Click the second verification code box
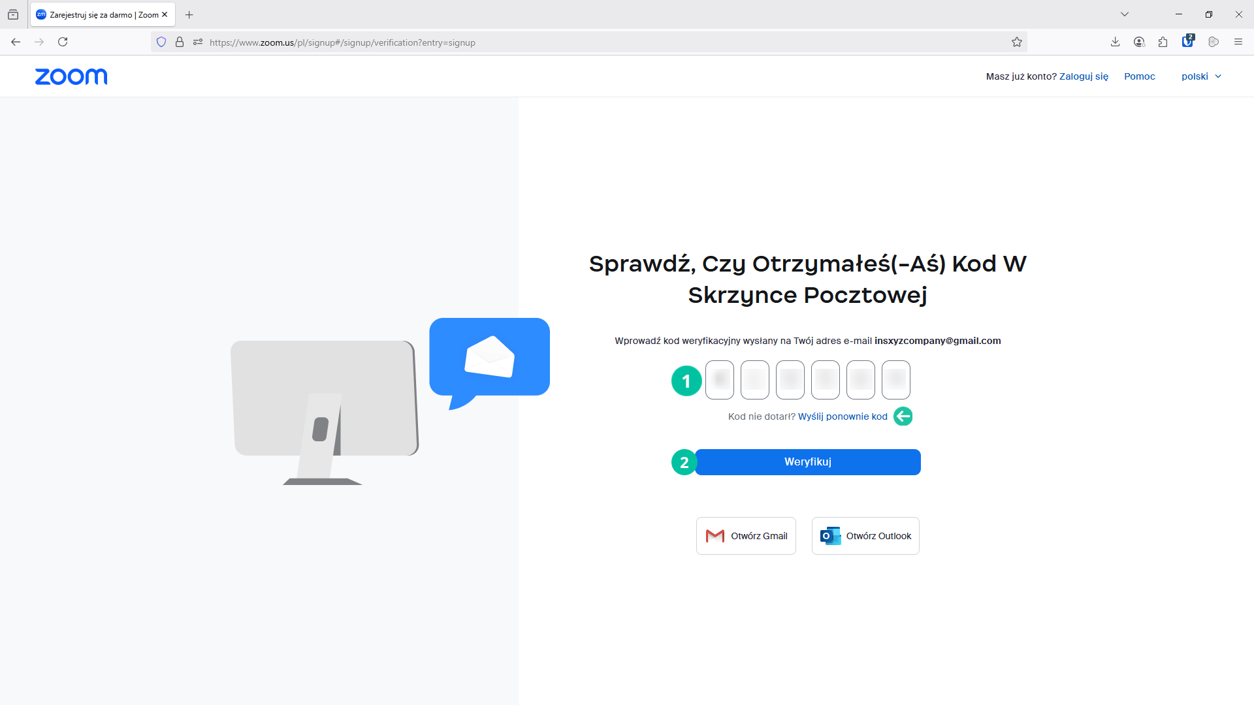The height and width of the screenshot is (705, 1254). (x=755, y=380)
